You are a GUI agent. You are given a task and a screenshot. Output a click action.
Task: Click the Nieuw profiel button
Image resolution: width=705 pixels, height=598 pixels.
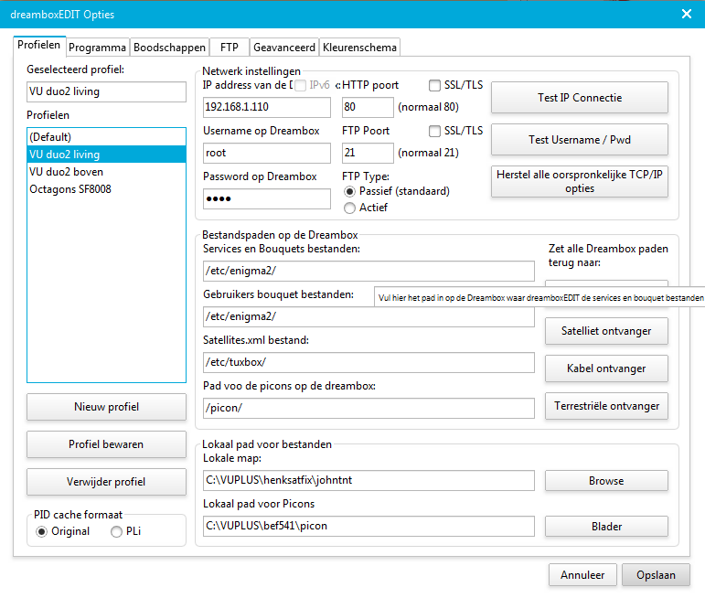[107, 407]
